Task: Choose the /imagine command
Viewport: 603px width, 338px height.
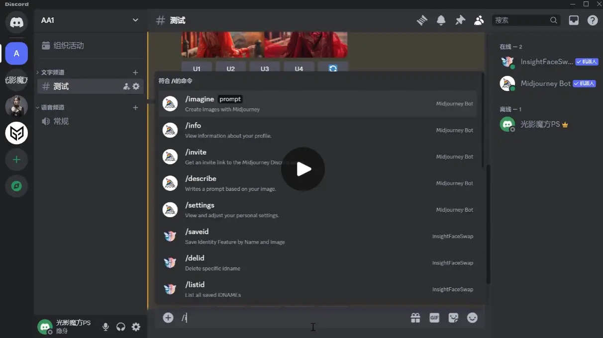Action: click(317, 104)
